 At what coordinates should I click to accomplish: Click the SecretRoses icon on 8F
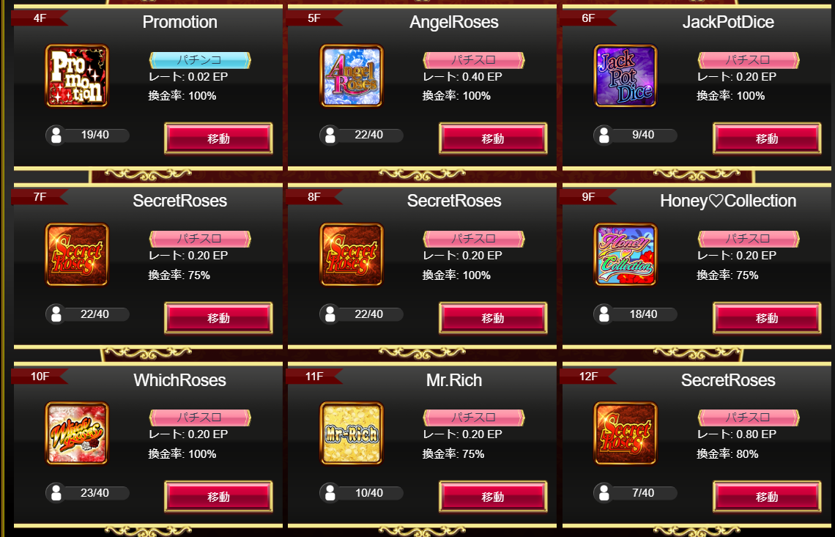click(352, 255)
